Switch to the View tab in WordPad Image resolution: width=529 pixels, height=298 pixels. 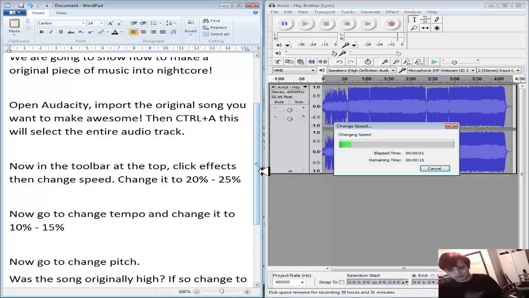[x=61, y=13]
